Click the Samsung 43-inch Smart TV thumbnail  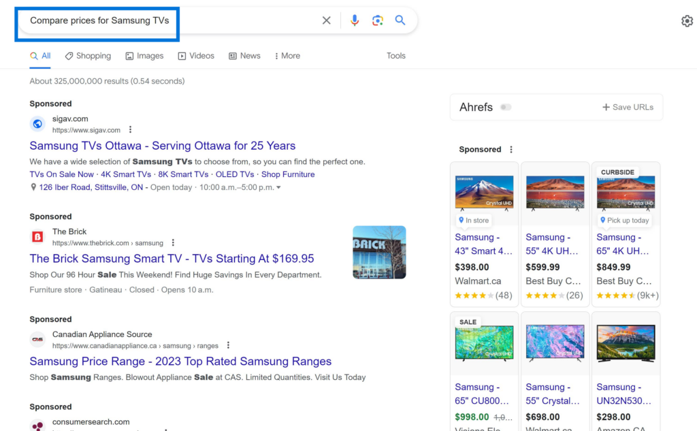(484, 191)
